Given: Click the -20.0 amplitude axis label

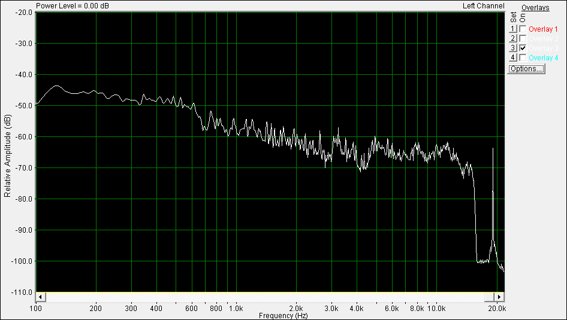Looking at the screenshot, I should pyautogui.click(x=23, y=13).
